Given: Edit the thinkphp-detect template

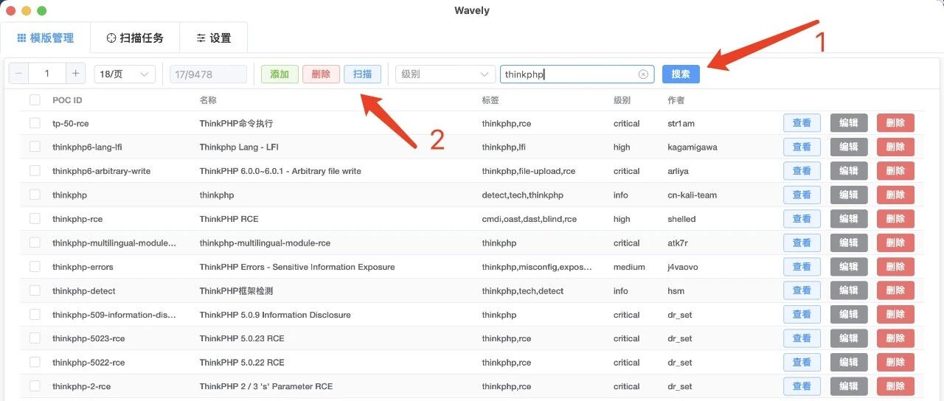Looking at the screenshot, I should point(849,290).
